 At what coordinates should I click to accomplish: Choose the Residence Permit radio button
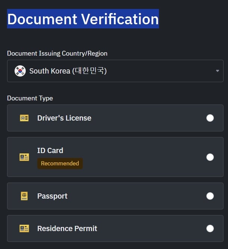[x=210, y=228]
